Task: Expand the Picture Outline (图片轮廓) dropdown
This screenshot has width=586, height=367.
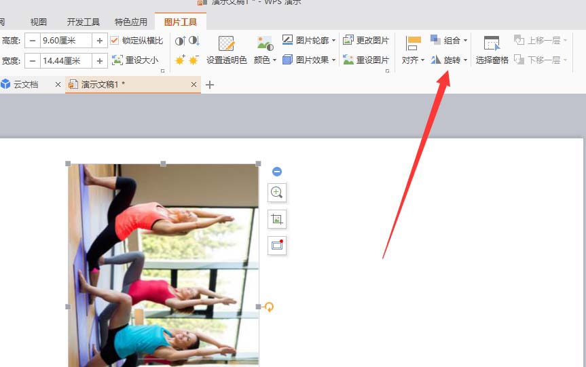Action: [x=309, y=40]
